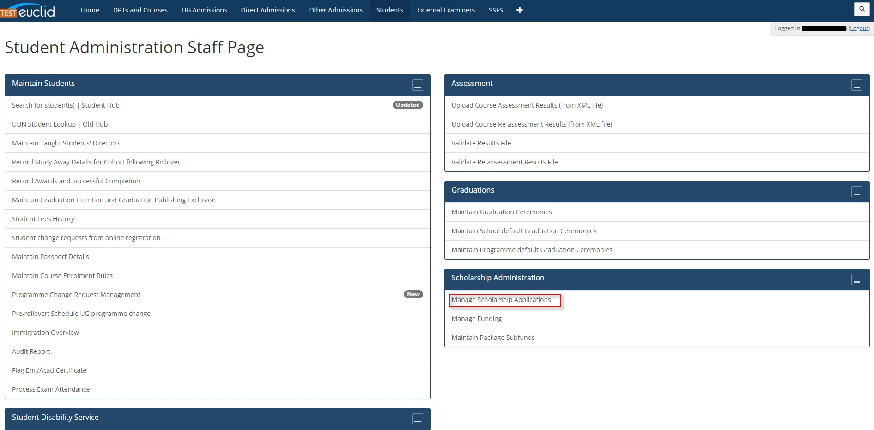
Task: Click the TEST euclid logo
Action: tap(28, 11)
